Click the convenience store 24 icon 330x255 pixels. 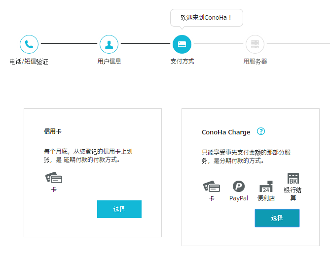(266, 186)
